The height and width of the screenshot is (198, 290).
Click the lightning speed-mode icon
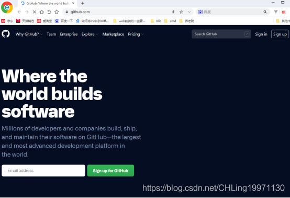pyautogui.click(x=173, y=12)
